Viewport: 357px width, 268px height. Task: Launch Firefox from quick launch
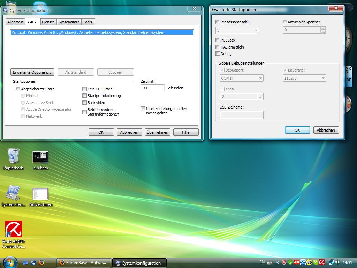pyautogui.click(x=42, y=262)
